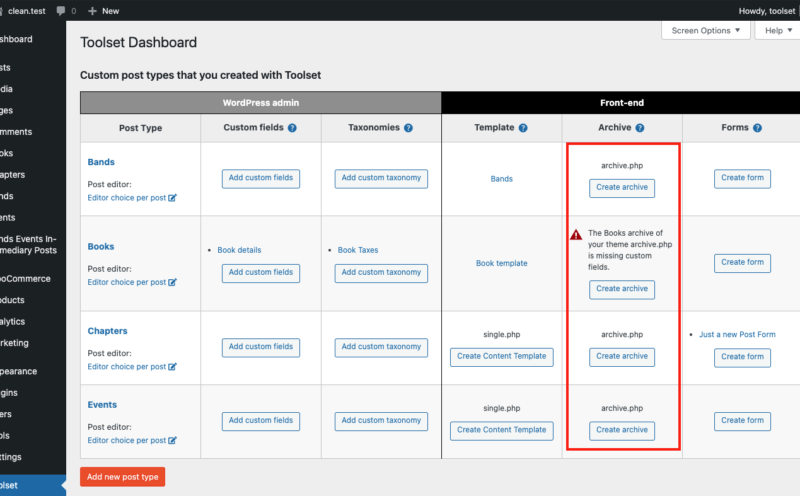Add custom fields to Chapters

[x=261, y=347]
